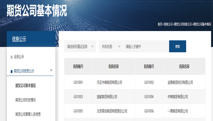Click the 信息公示 sidebar header
Image resolution: width=213 pixels, height=121 pixels.
tap(31, 39)
